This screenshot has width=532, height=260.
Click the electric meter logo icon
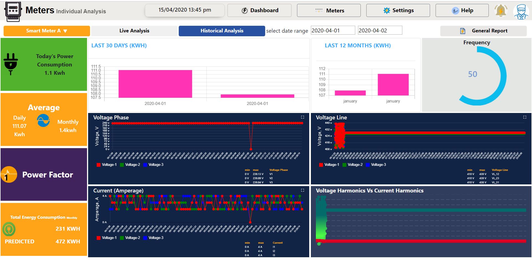[x=13, y=11]
